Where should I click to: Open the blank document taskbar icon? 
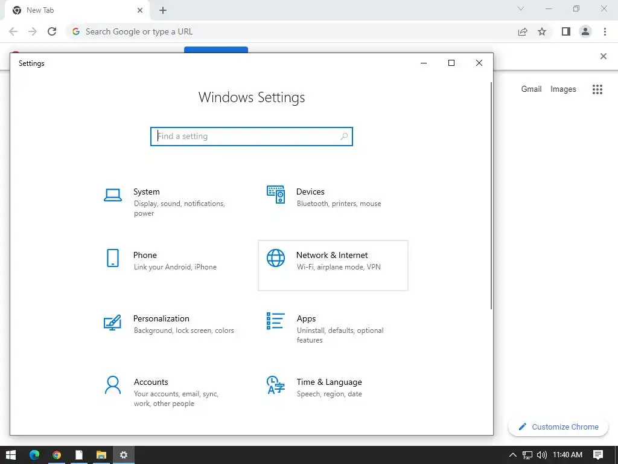[79, 455]
